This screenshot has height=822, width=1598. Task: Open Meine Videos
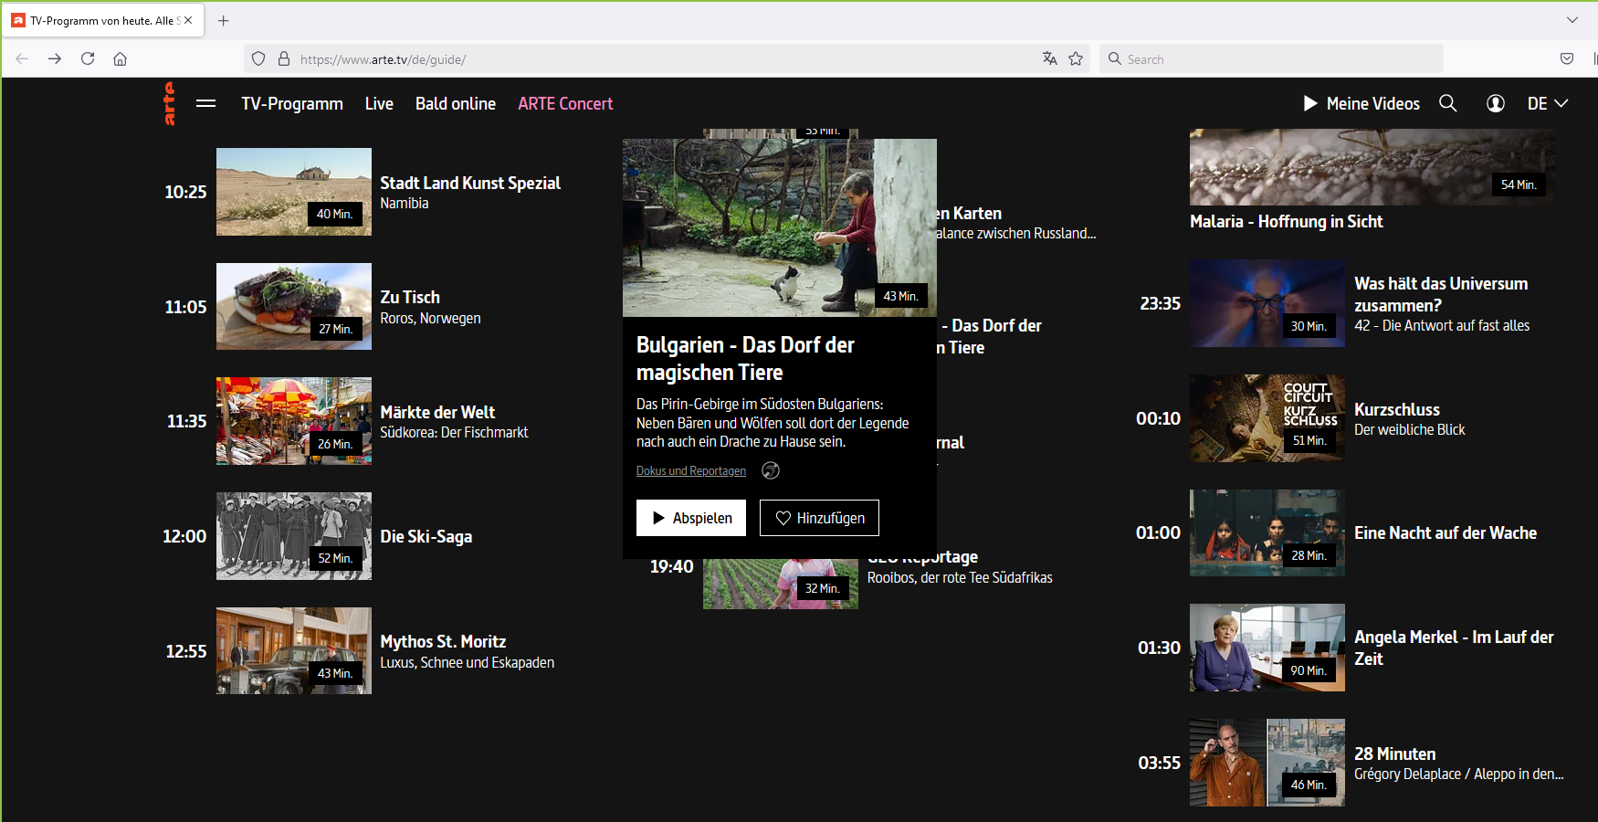pyautogui.click(x=1361, y=103)
